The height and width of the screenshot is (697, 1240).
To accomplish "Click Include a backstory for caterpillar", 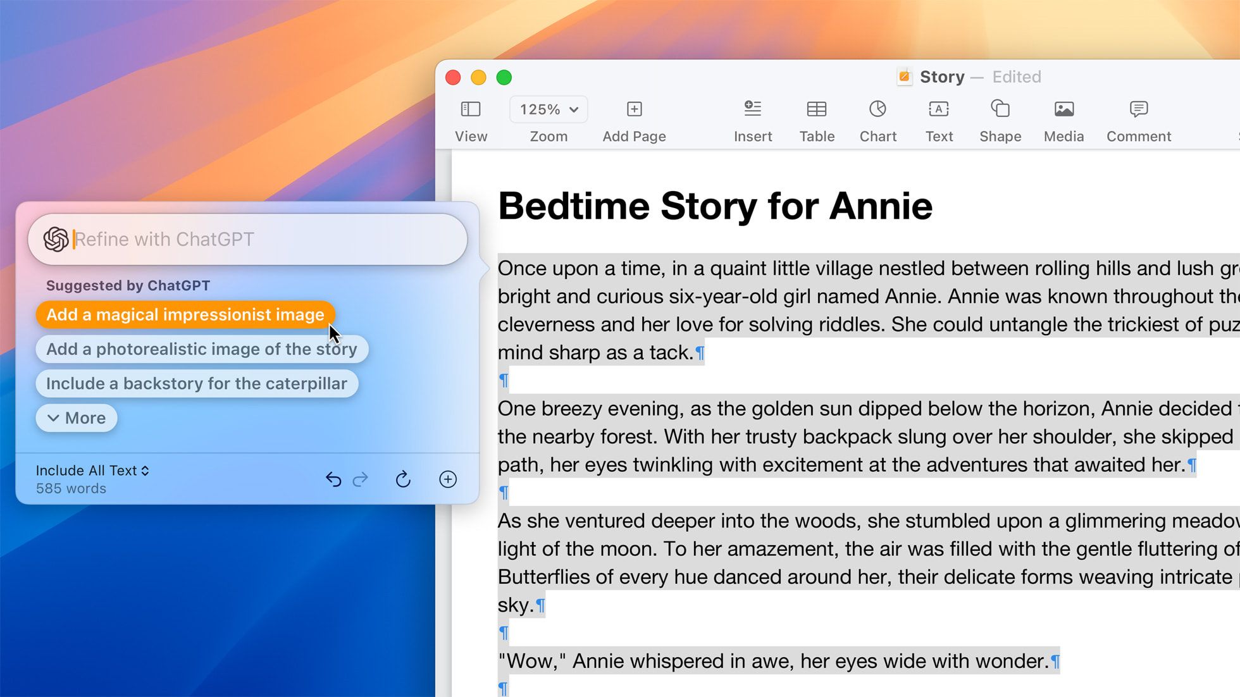I will click(197, 383).
